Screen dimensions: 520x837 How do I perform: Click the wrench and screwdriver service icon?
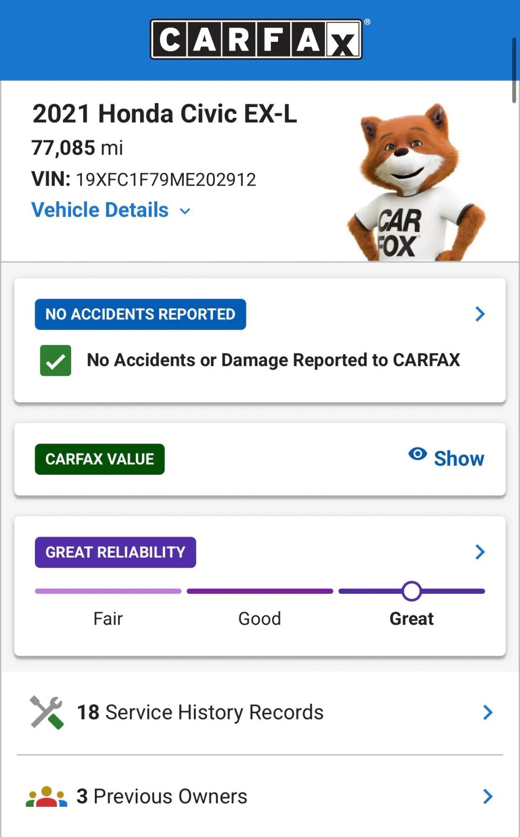coord(47,712)
